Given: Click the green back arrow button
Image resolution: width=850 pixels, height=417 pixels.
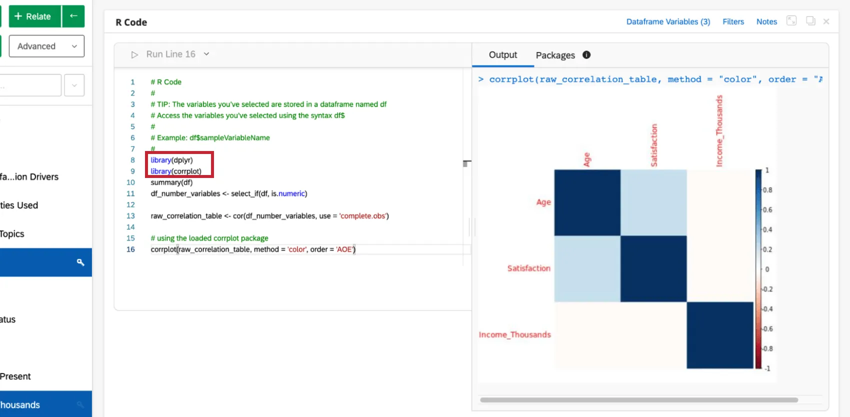Looking at the screenshot, I should pyautogui.click(x=73, y=16).
